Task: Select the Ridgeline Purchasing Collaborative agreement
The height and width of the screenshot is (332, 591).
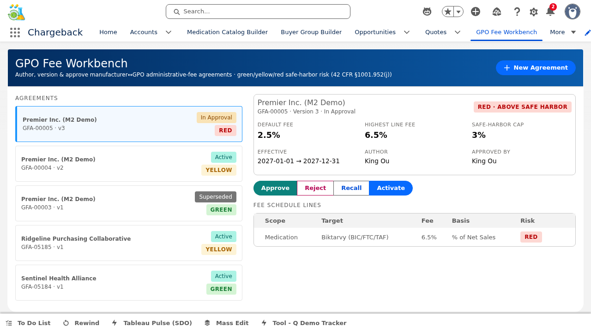Action: tap(129, 243)
